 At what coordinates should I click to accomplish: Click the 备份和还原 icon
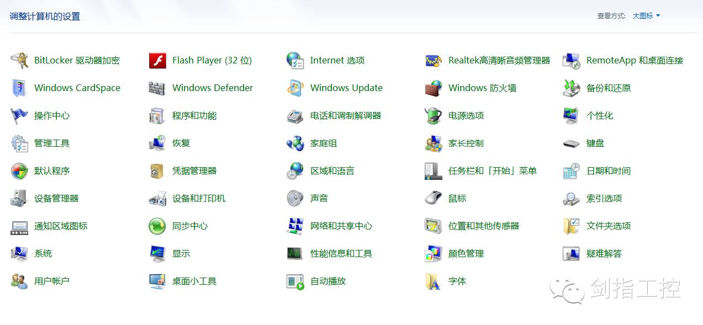[572, 88]
